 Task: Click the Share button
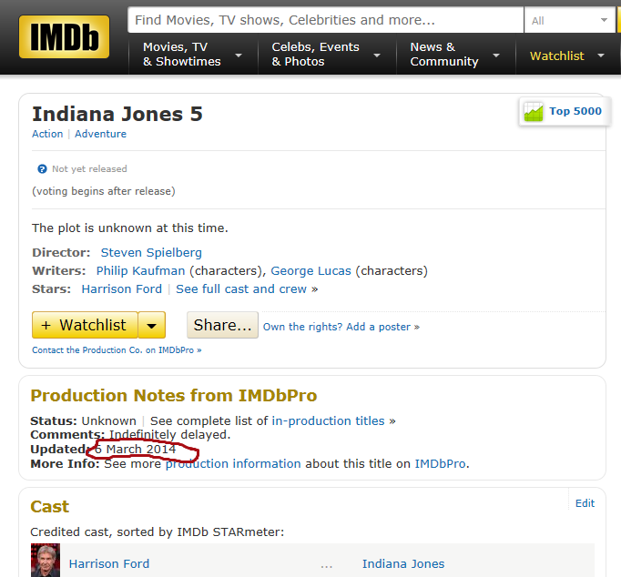(x=222, y=325)
